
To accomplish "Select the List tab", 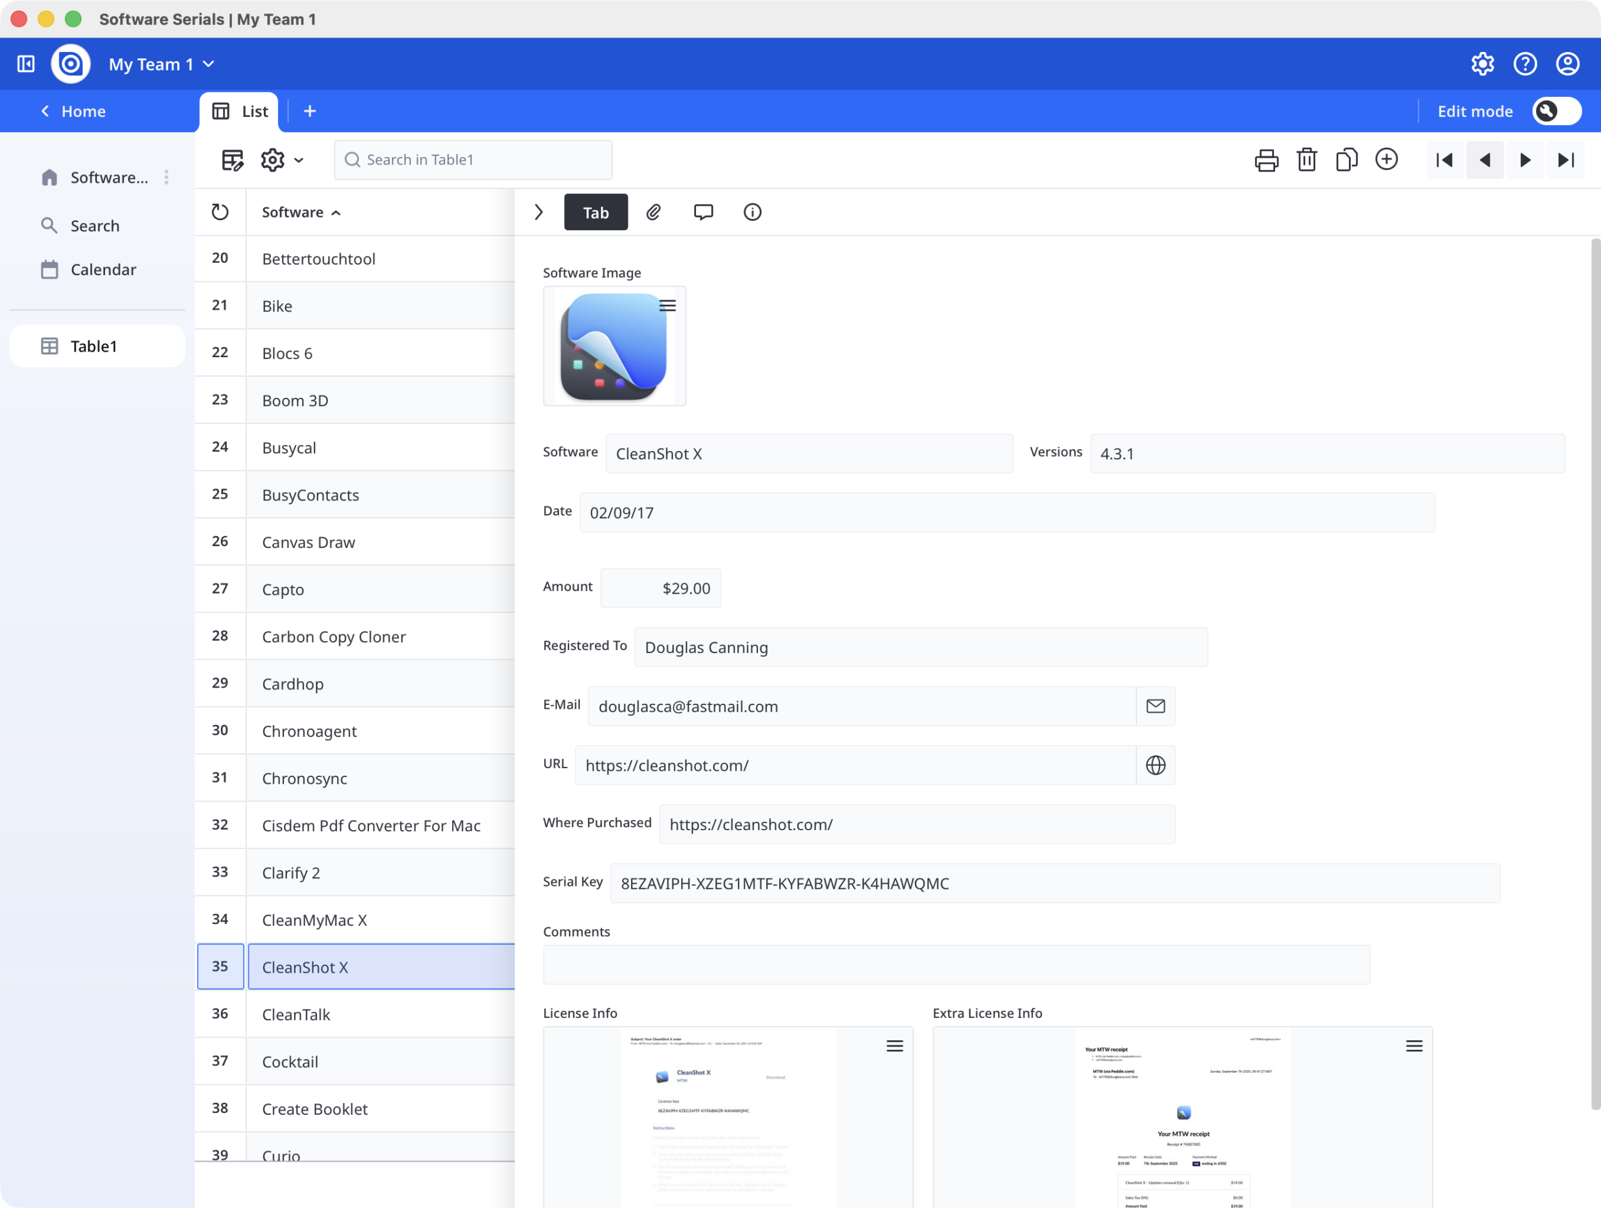I will click(240, 111).
